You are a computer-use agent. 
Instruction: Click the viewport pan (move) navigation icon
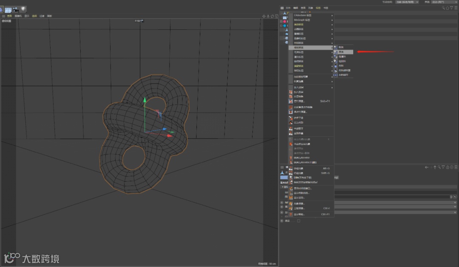[264, 16]
